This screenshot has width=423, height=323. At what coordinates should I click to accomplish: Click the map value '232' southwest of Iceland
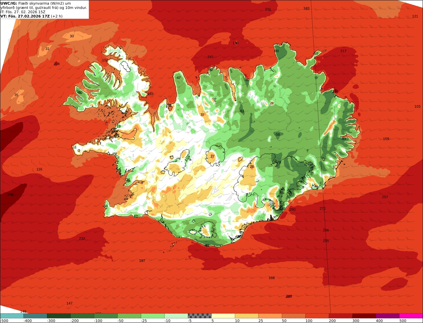tap(82, 238)
